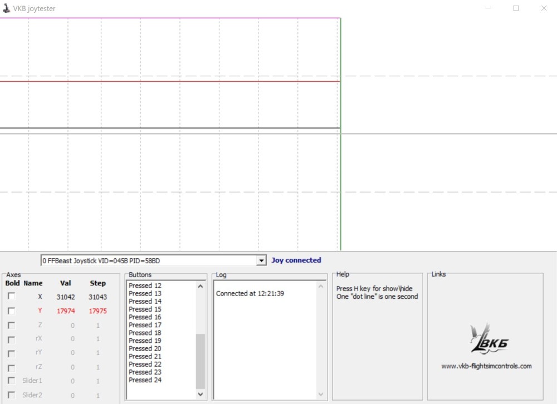Viewport: 557px width, 404px height.
Task: Maximize the VKB joytester window
Action: 516,8
